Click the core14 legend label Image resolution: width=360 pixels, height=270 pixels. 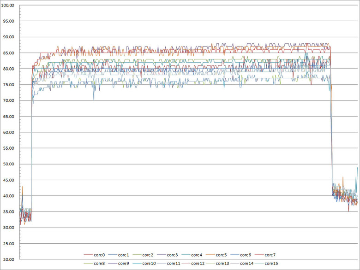point(242,264)
